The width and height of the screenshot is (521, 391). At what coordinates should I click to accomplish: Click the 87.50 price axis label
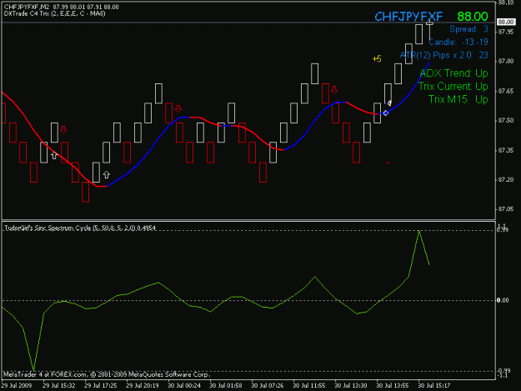505,120
